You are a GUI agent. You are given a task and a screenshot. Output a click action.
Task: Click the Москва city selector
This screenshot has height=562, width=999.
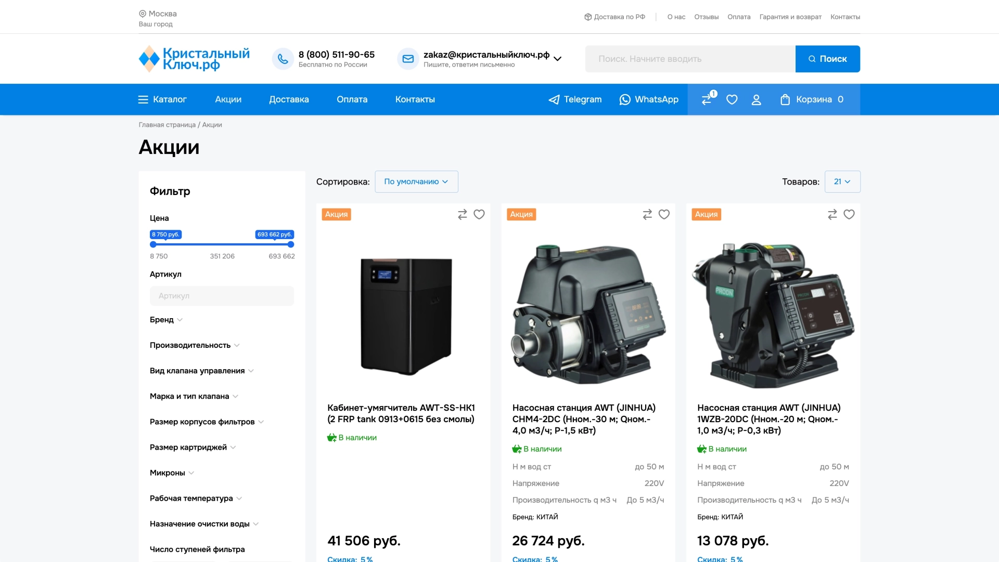coord(158,14)
